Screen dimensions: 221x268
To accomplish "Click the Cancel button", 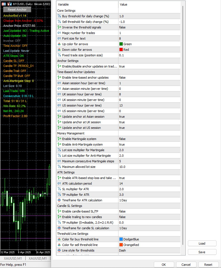I will 186,265.
